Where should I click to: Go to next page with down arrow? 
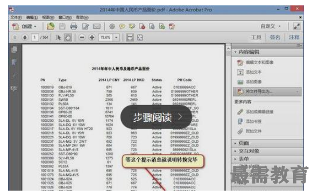[25, 37]
